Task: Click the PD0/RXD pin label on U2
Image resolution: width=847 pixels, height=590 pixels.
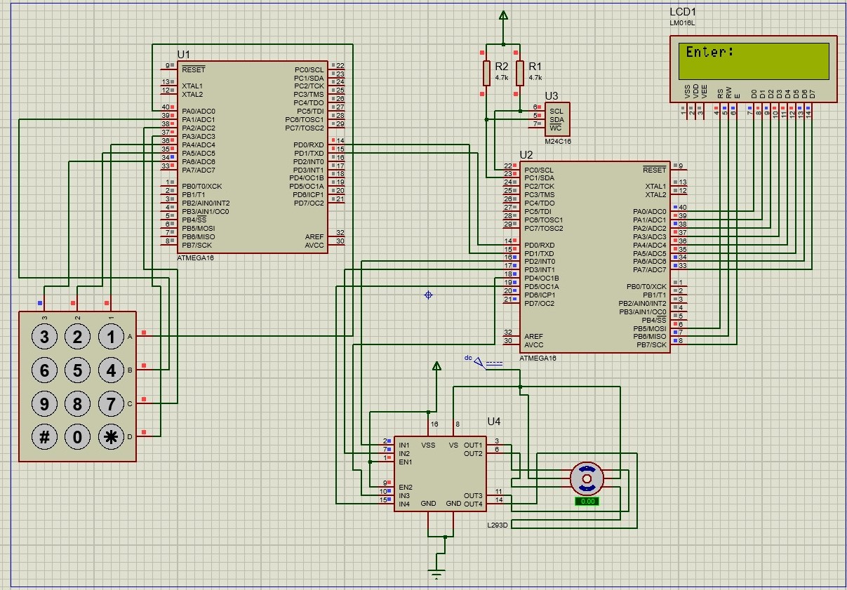Action: (539, 245)
